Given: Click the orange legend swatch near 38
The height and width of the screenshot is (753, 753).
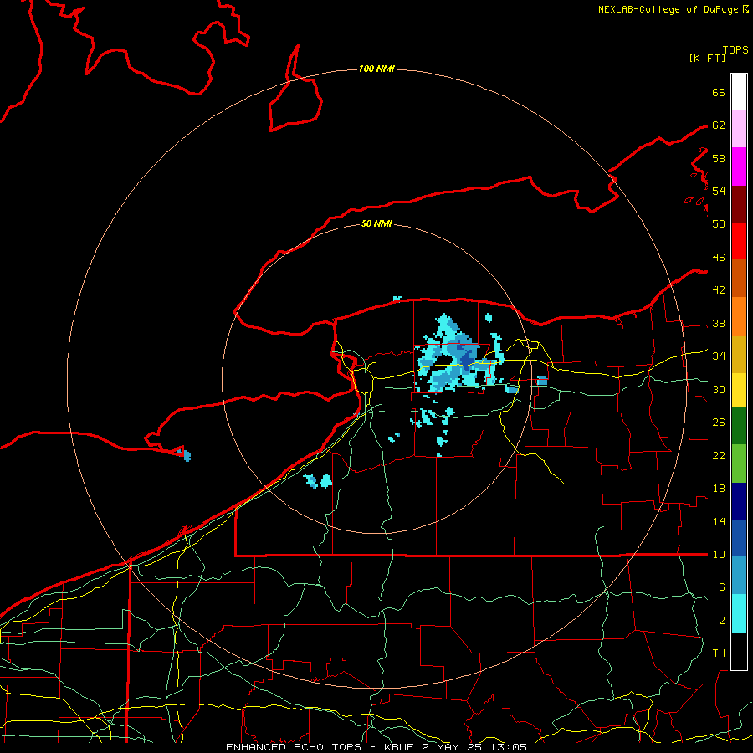Looking at the screenshot, I should pos(739,316).
